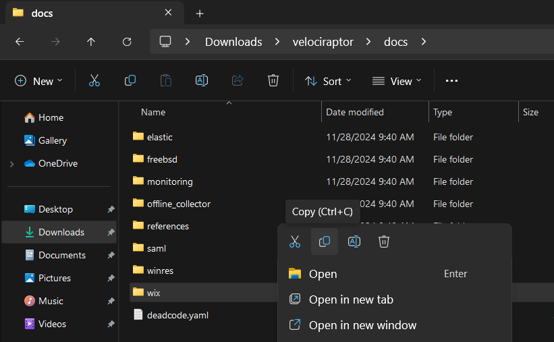
Task: Click Copy icon in the context menu
Action: coord(325,241)
